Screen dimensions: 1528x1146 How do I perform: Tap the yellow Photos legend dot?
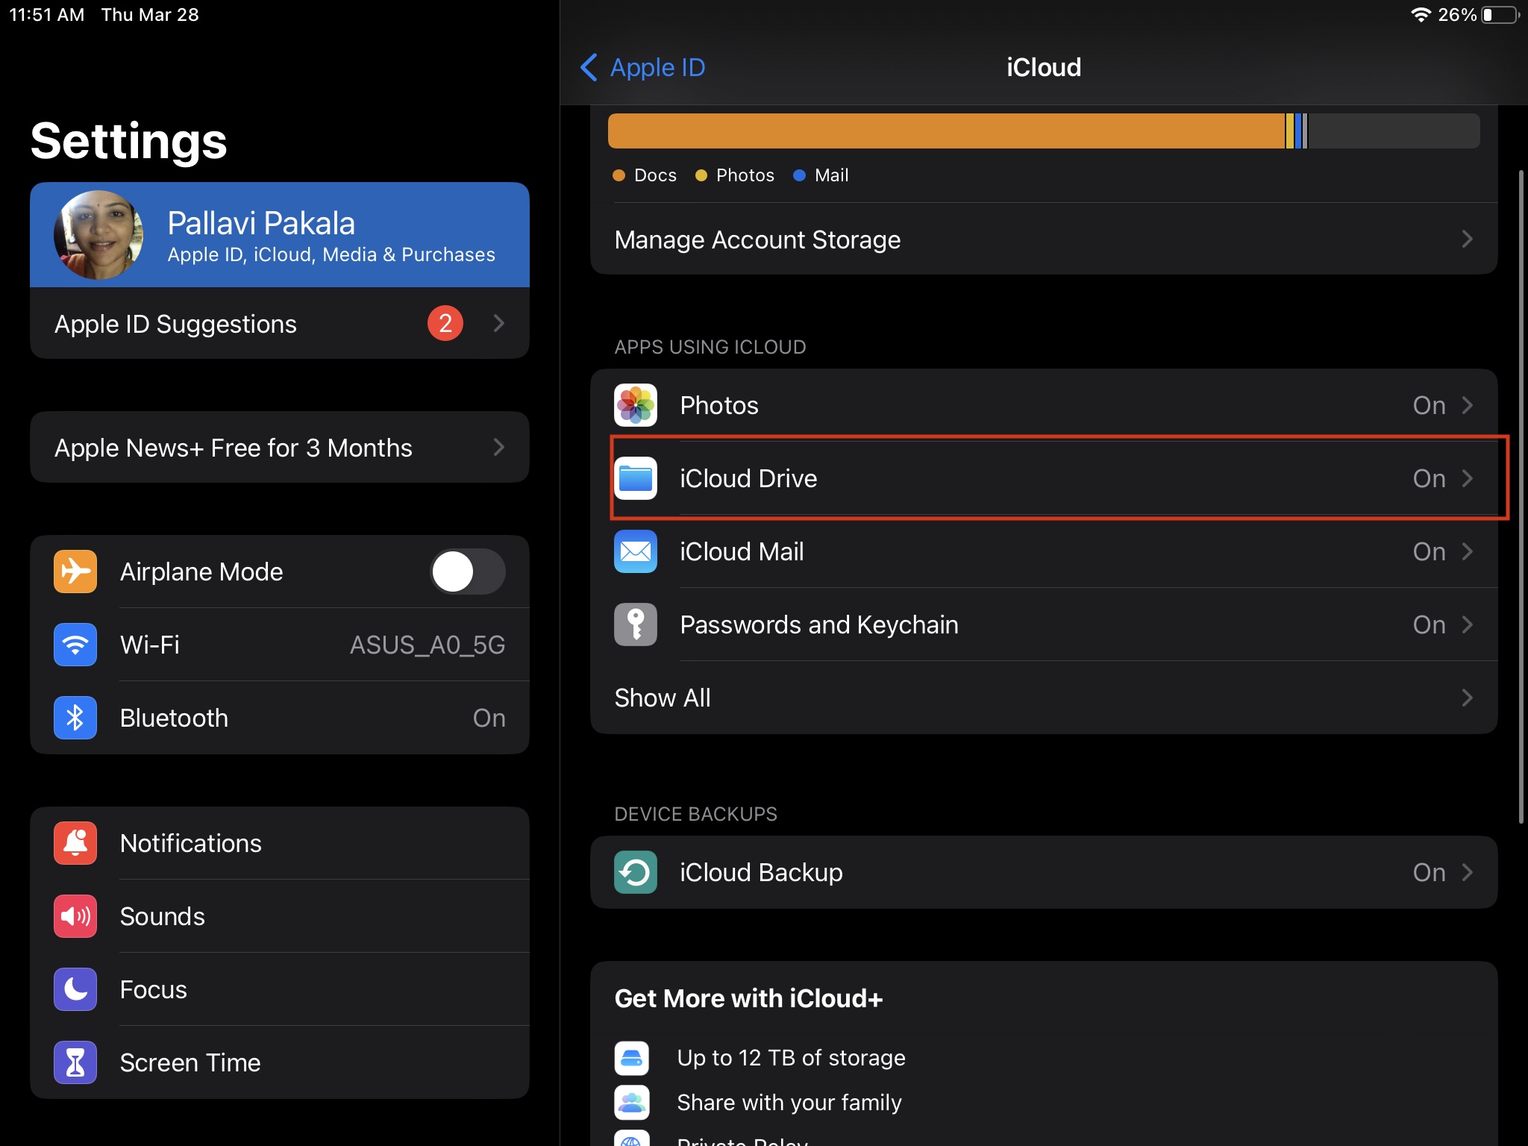(x=701, y=175)
